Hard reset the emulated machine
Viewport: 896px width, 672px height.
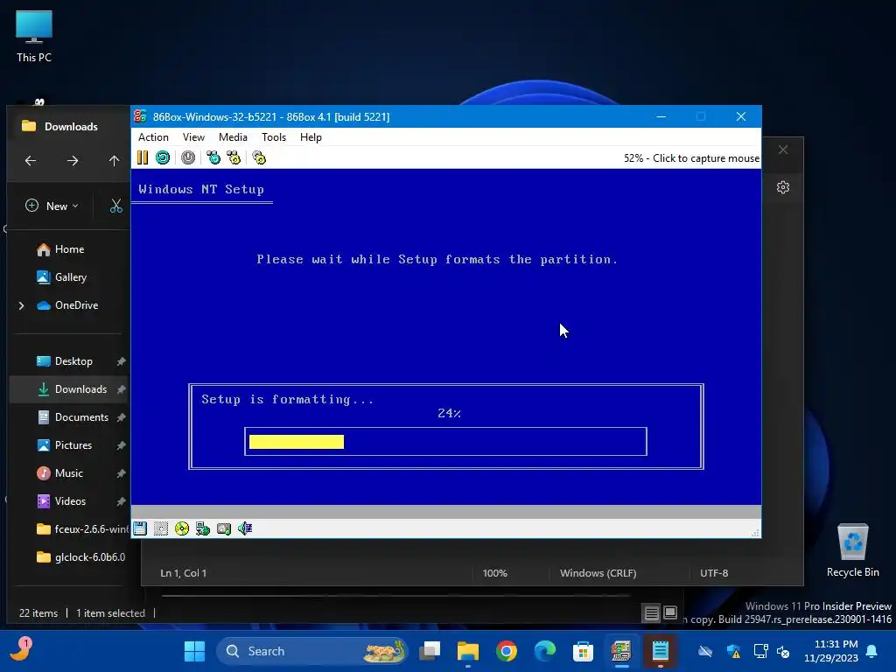163,157
